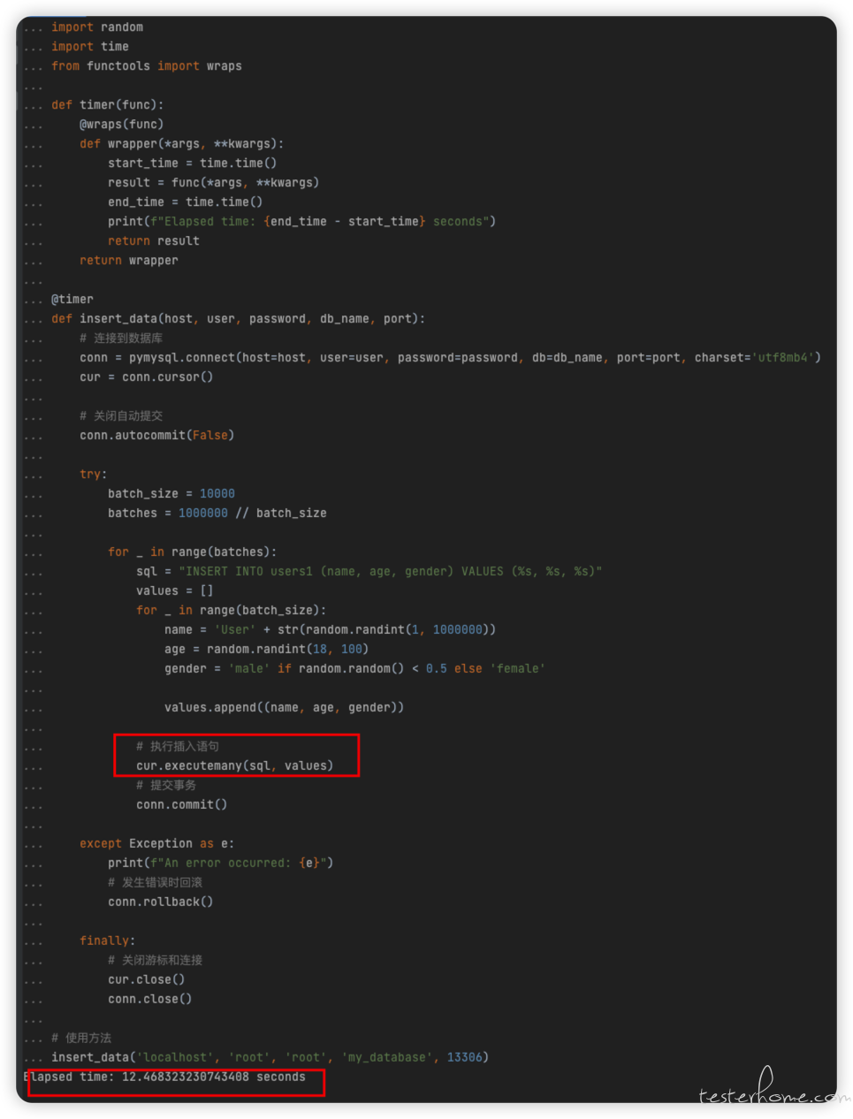Click the 'def insert_data(...)' definition line
This screenshot has width=853, height=1119.
tap(239, 319)
